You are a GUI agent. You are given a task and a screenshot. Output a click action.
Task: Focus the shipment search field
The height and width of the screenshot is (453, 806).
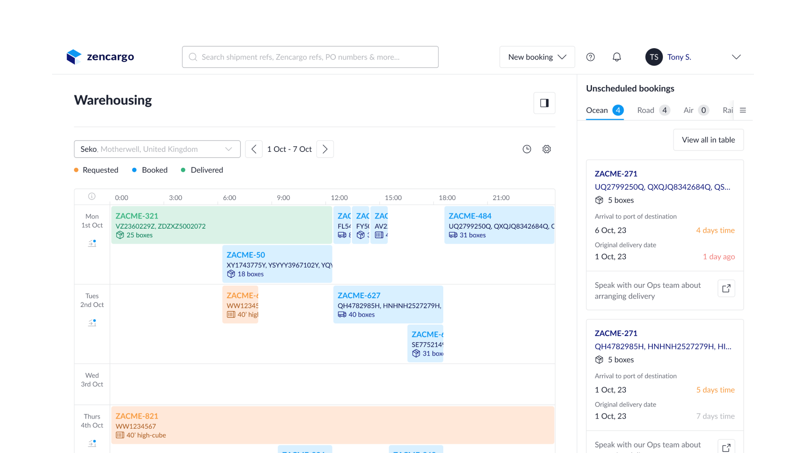310,57
